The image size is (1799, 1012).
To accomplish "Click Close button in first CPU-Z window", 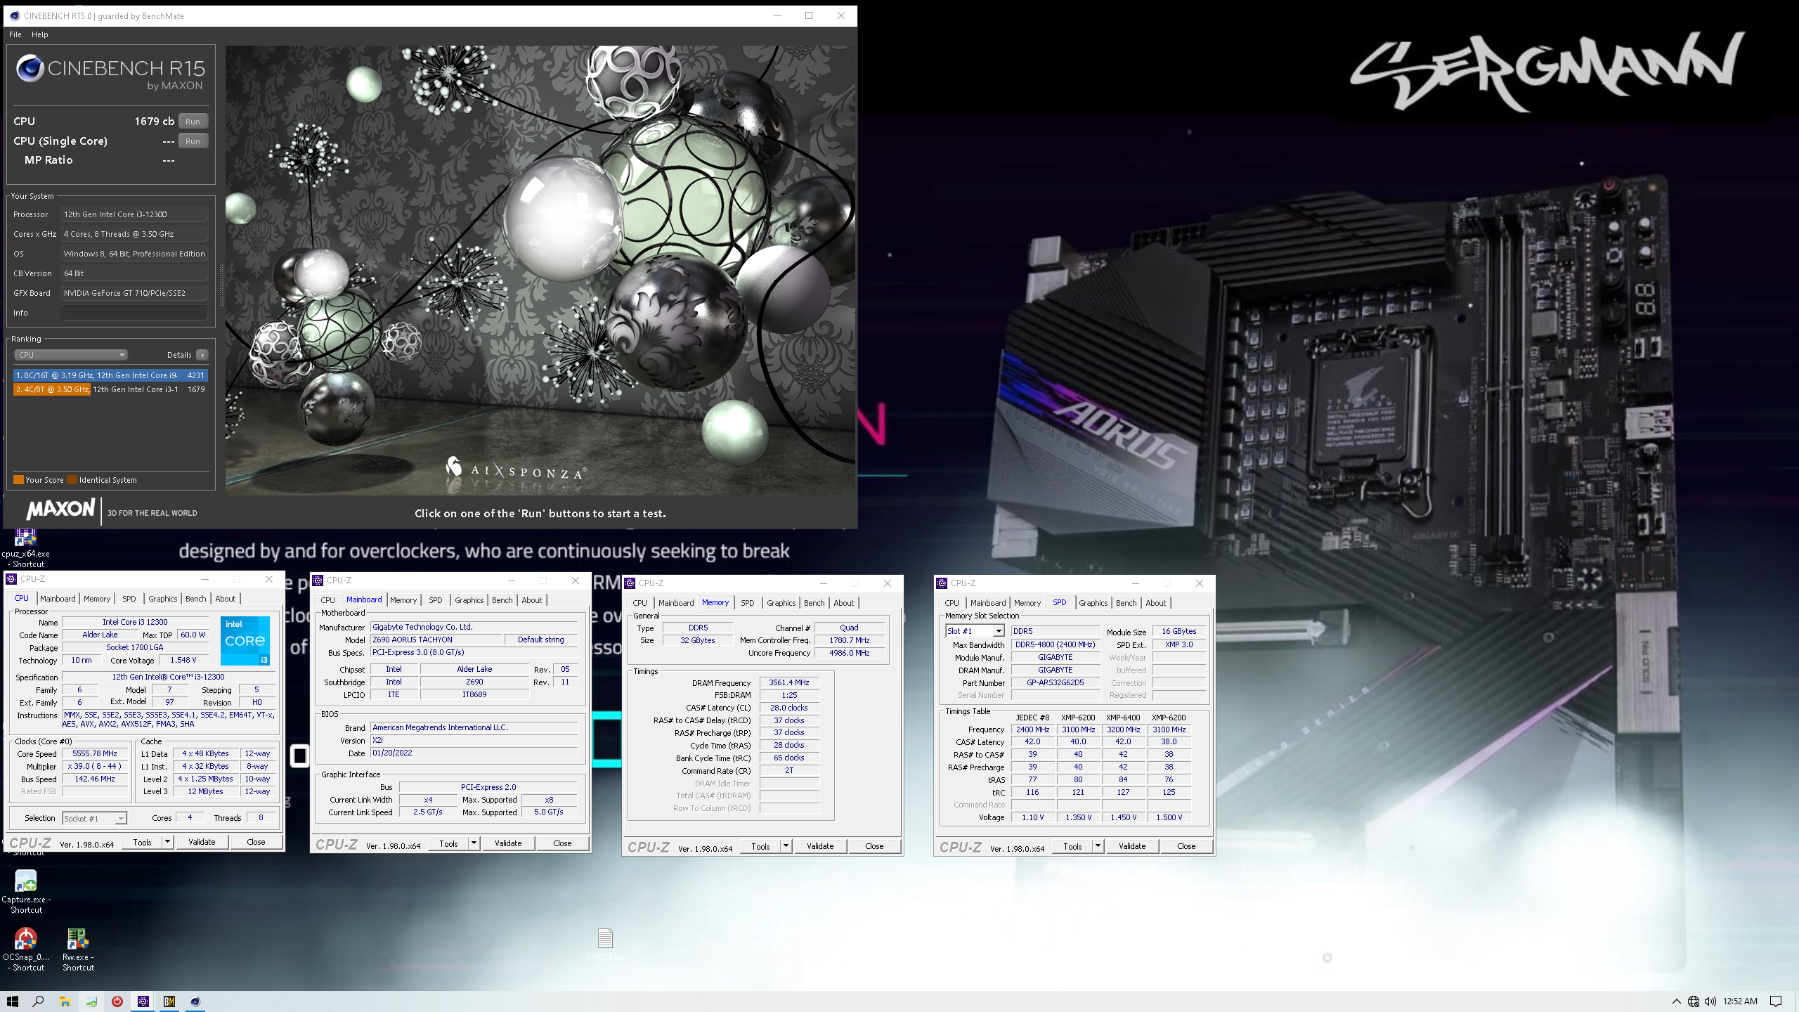I will [x=256, y=842].
